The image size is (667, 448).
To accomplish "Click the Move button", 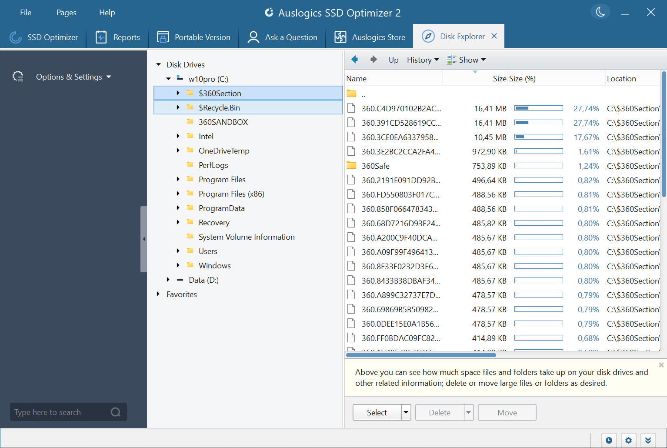I will pyautogui.click(x=507, y=412).
